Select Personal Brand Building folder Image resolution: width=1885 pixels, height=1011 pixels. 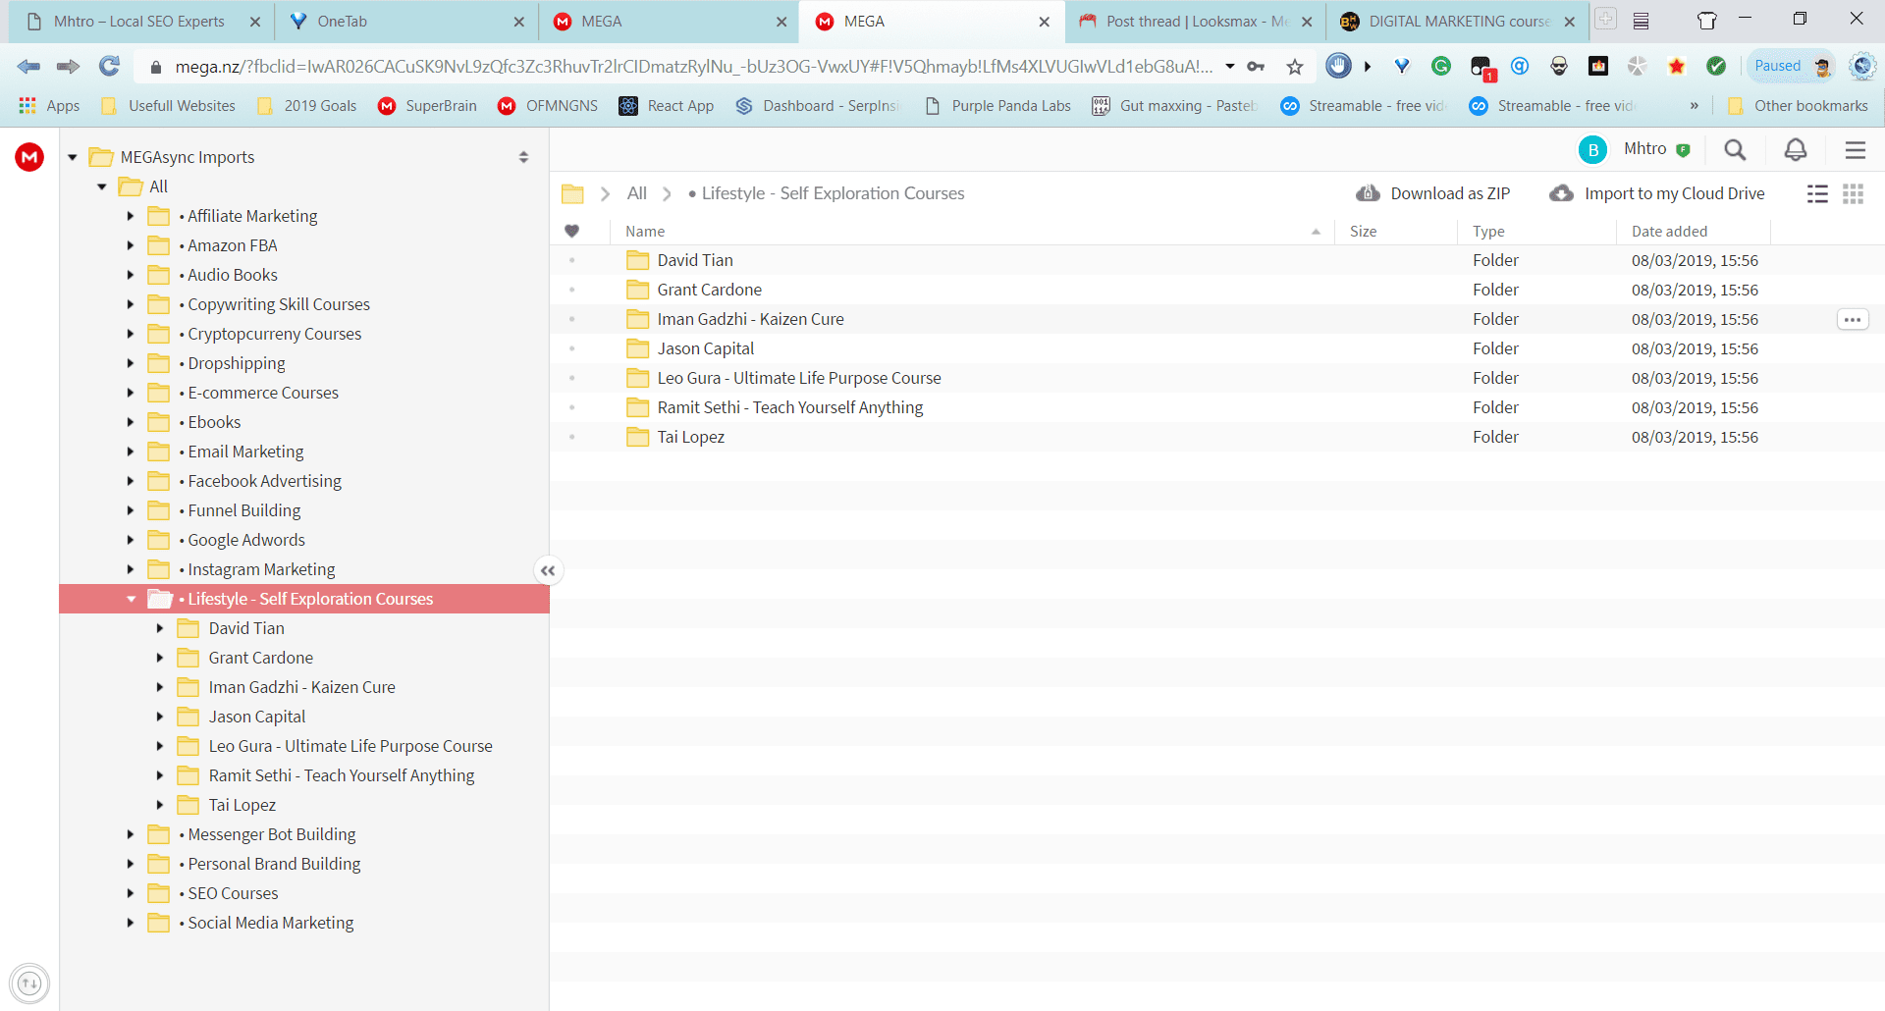[274, 864]
